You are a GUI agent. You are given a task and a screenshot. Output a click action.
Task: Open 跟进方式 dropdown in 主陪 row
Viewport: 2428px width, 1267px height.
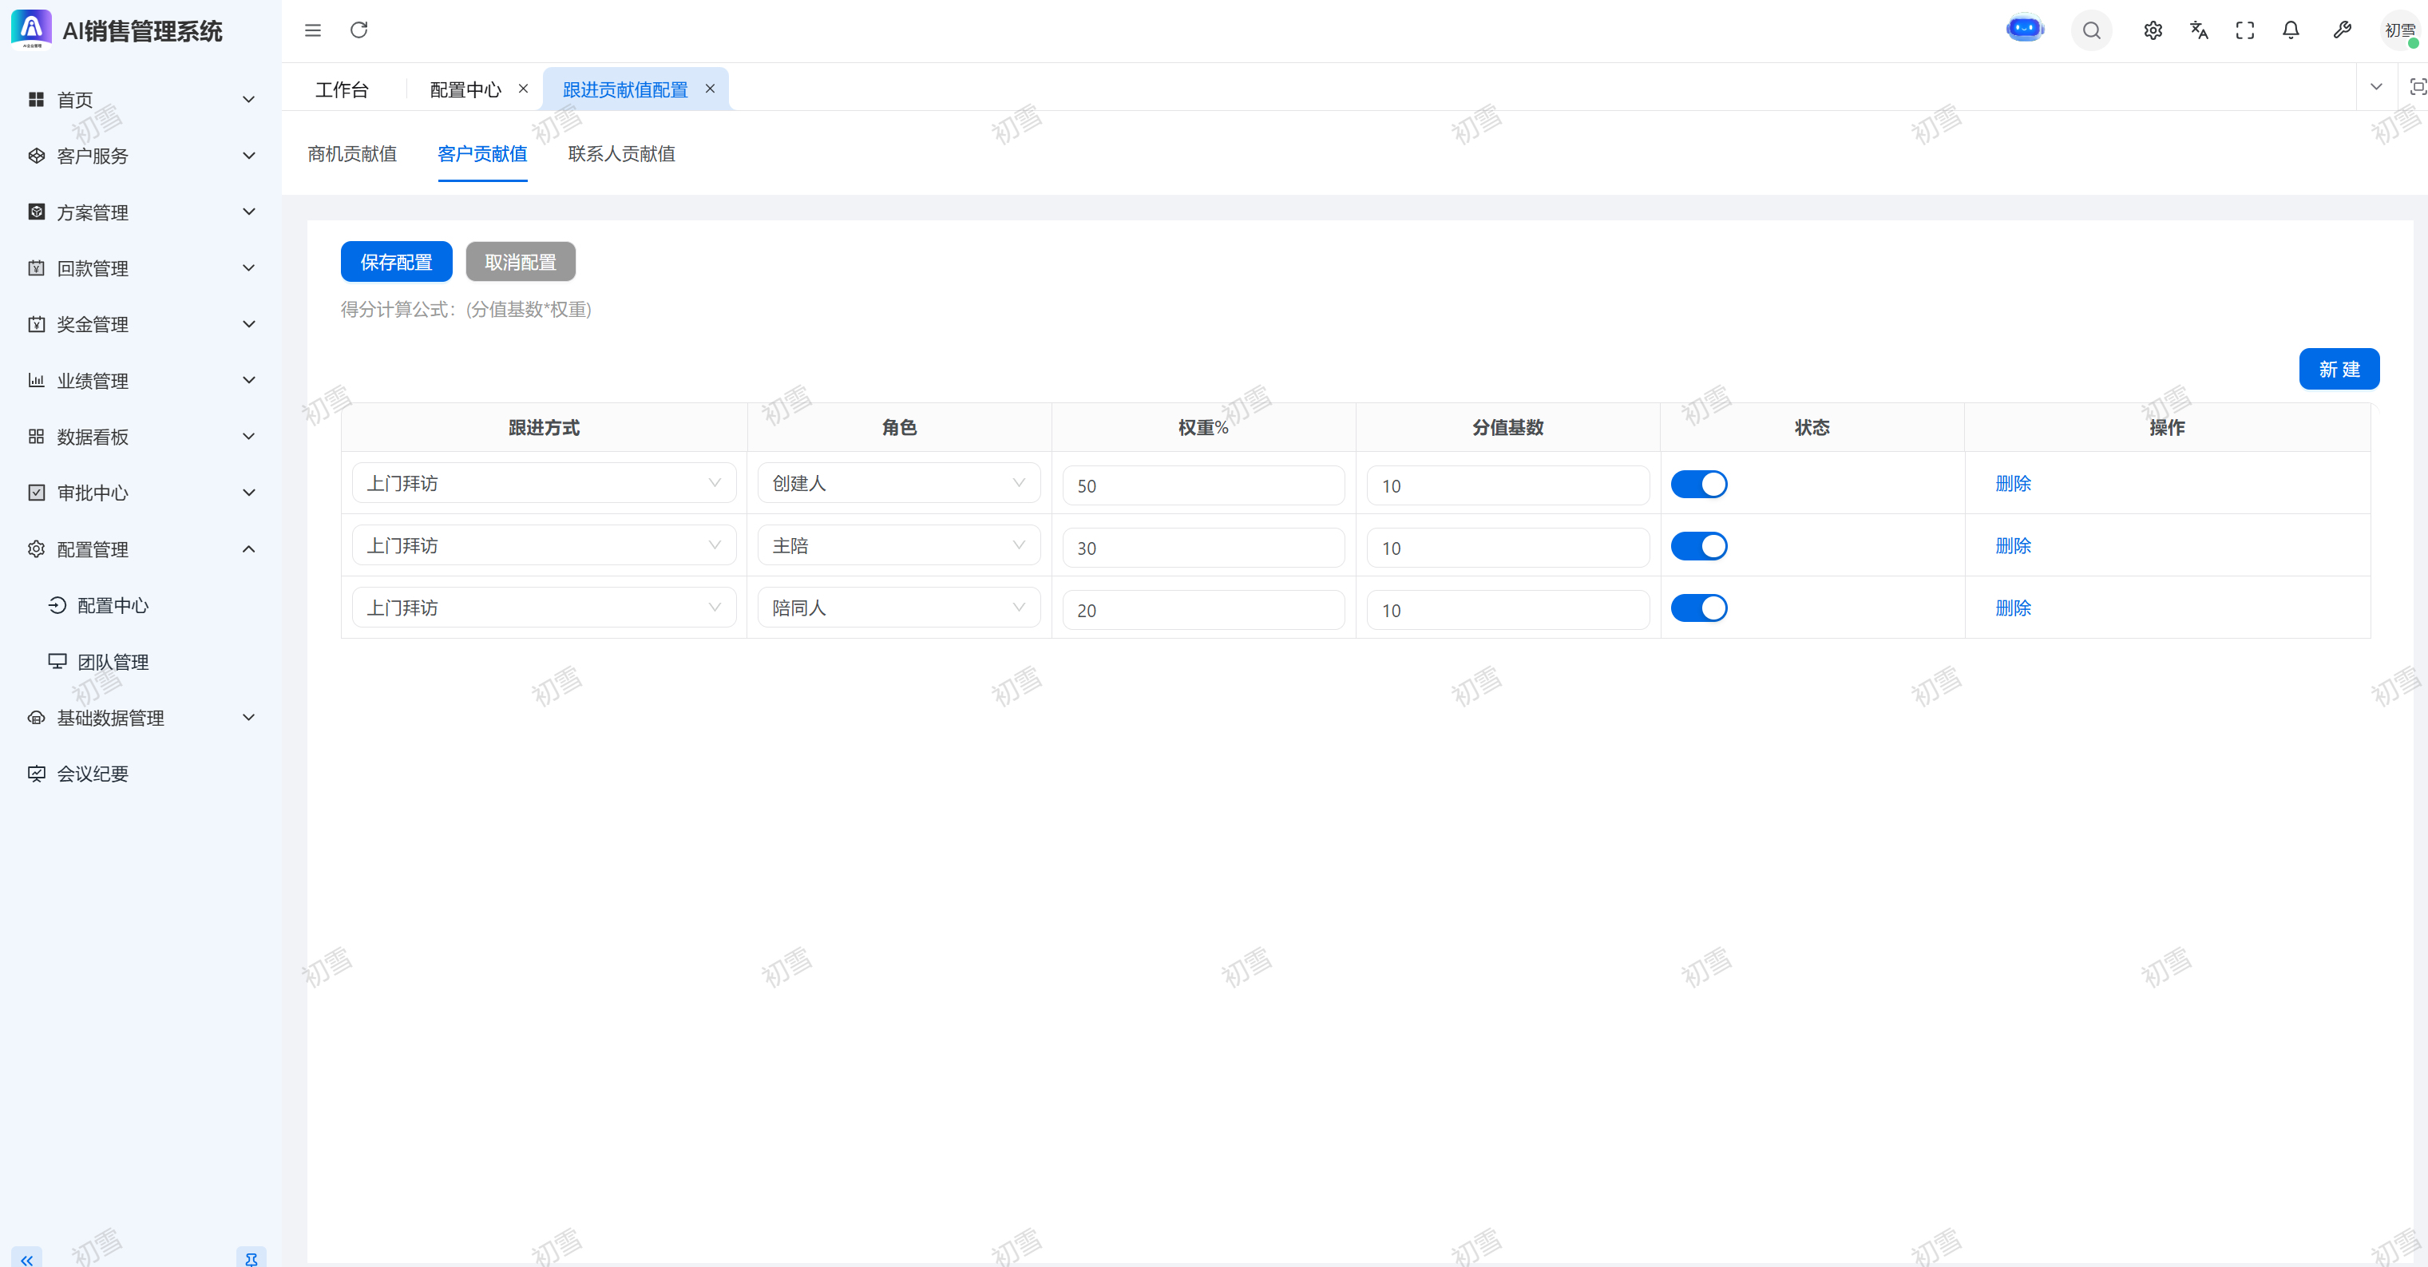pyautogui.click(x=543, y=545)
